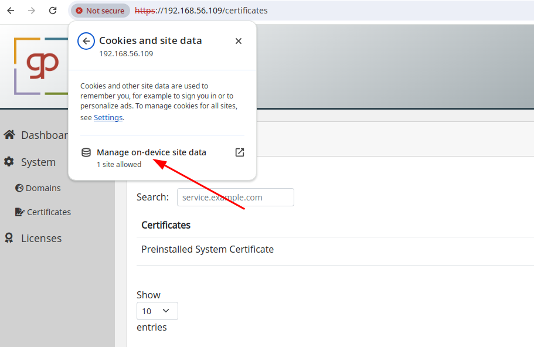Click the Dashboard home icon in the sidebar
The height and width of the screenshot is (347, 534).
point(9,134)
